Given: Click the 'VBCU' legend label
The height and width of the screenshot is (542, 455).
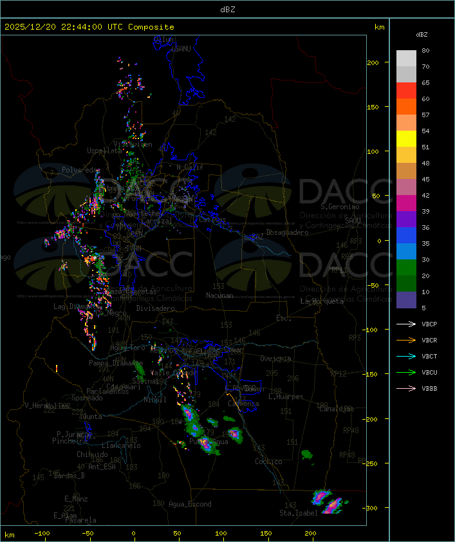Looking at the screenshot, I should coord(429,372).
